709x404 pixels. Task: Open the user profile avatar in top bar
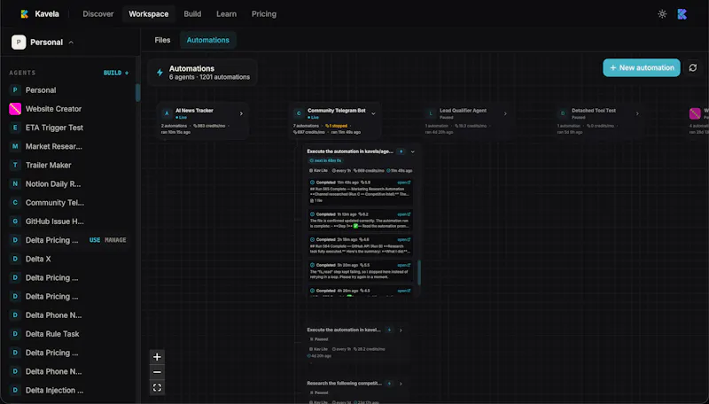682,14
